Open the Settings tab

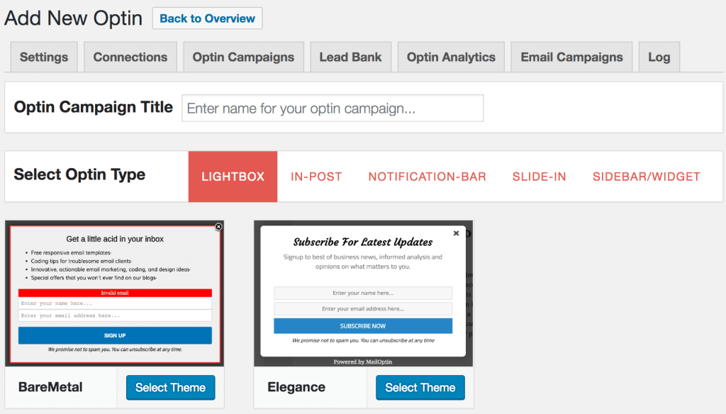point(44,57)
